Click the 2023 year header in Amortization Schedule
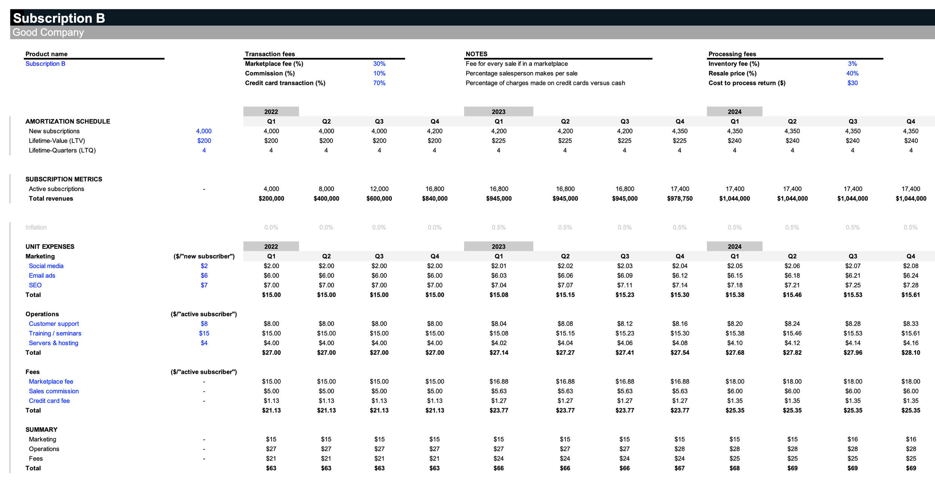This screenshot has height=484, width=935. pos(498,112)
